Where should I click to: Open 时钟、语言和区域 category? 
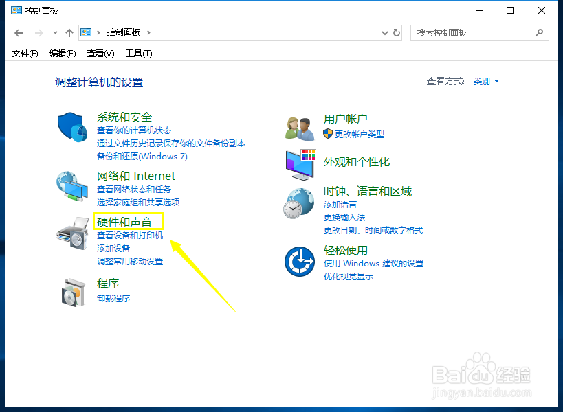coord(368,191)
